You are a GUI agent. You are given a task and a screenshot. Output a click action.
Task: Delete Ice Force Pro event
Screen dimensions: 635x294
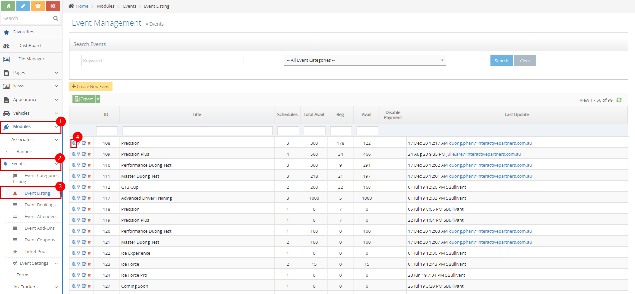coord(89,275)
